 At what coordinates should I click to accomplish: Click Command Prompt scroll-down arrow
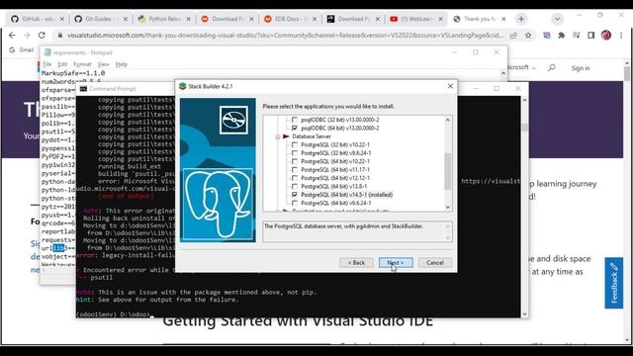[524, 313]
